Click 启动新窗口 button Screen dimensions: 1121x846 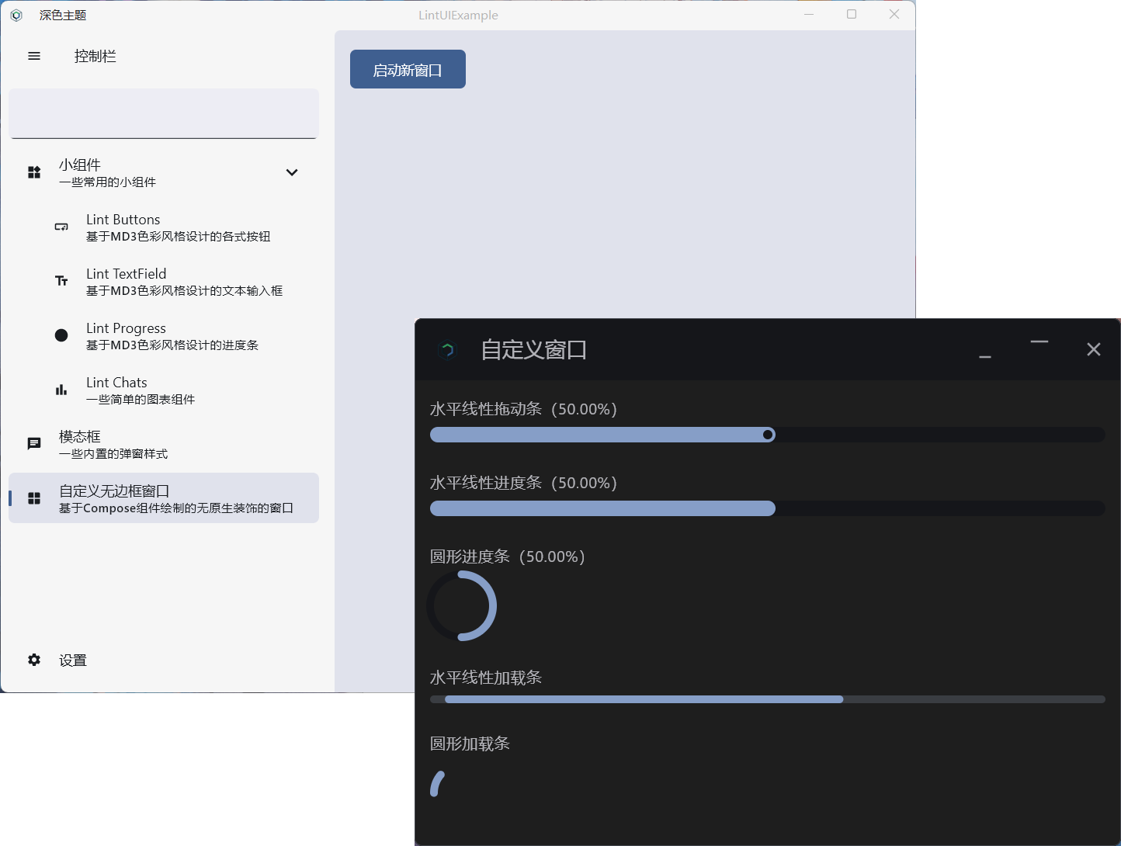click(408, 69)
